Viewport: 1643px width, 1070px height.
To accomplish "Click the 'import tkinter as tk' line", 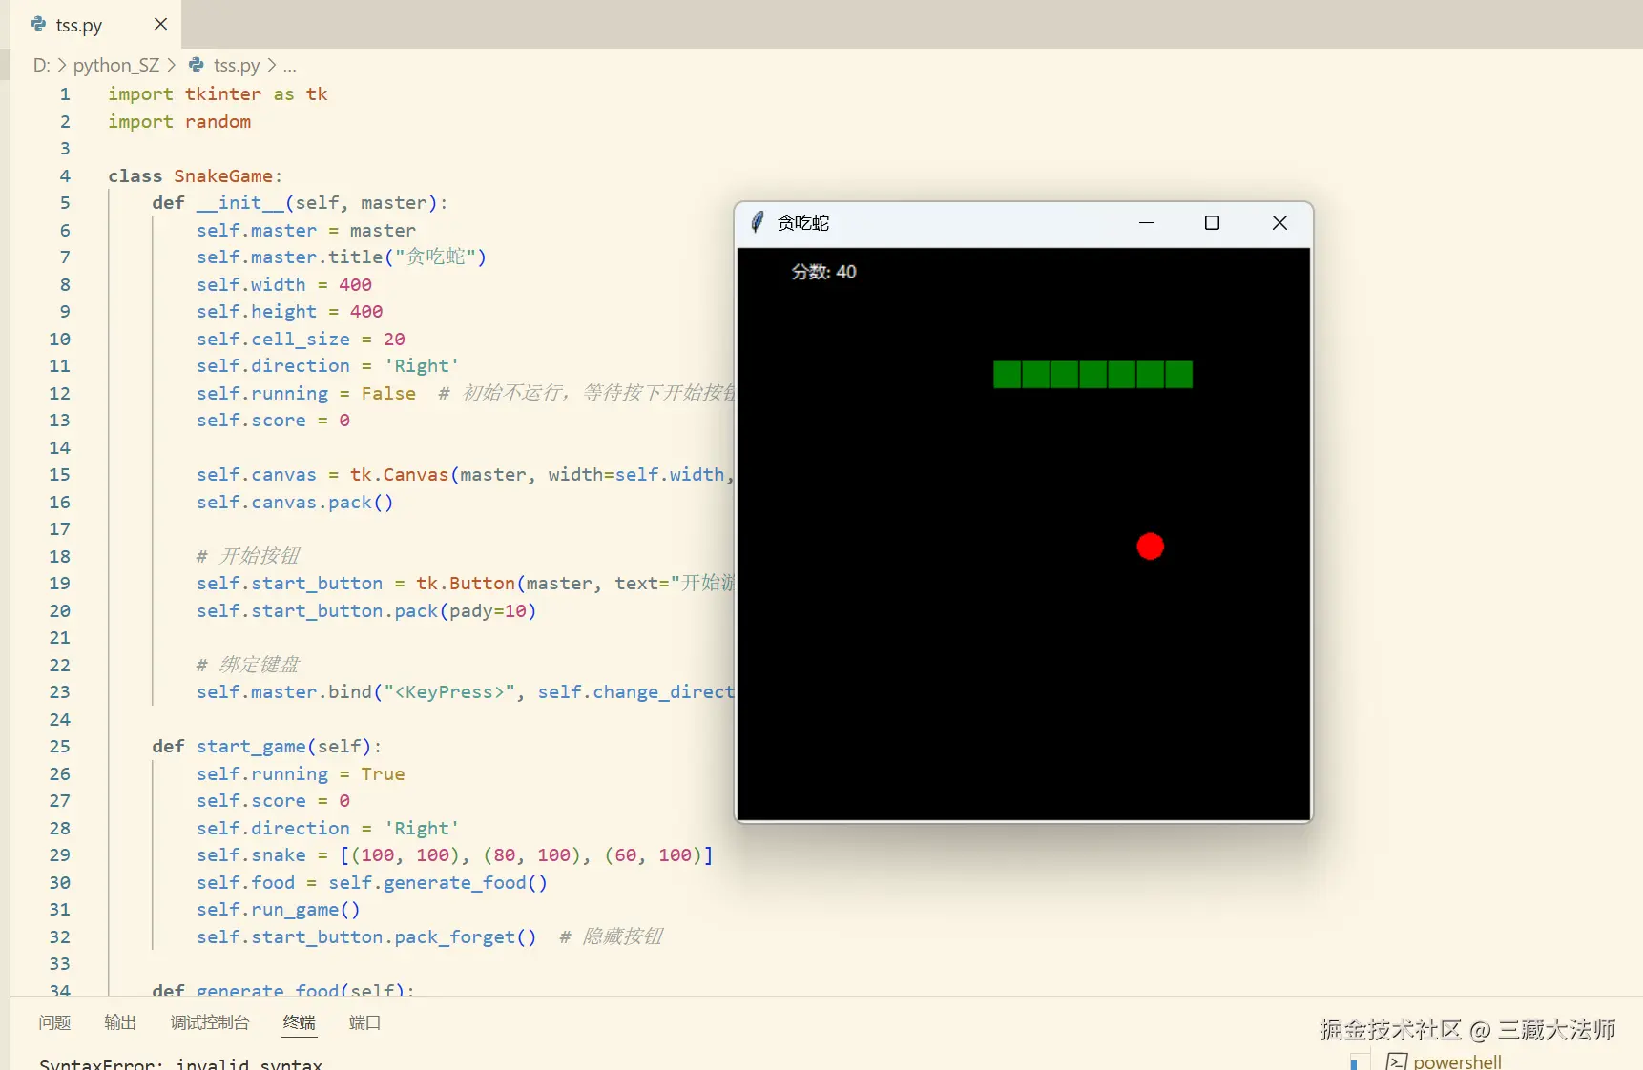I will tap(218, 93).
